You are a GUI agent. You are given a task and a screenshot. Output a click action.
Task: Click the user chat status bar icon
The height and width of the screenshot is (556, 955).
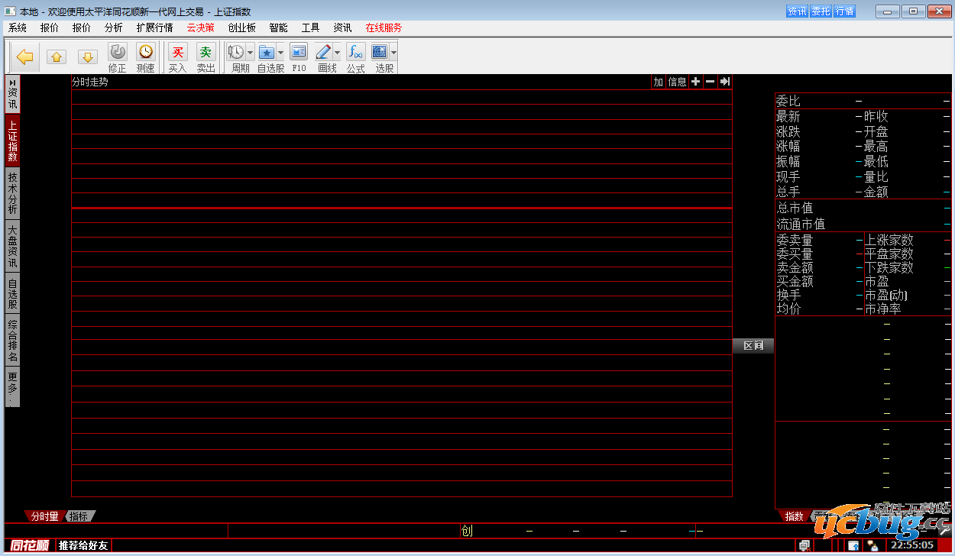click(872, 545)
